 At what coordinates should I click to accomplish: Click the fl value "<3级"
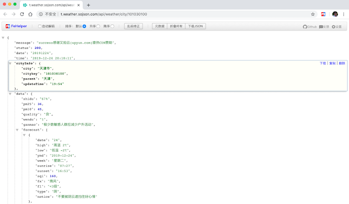(53, 187)
